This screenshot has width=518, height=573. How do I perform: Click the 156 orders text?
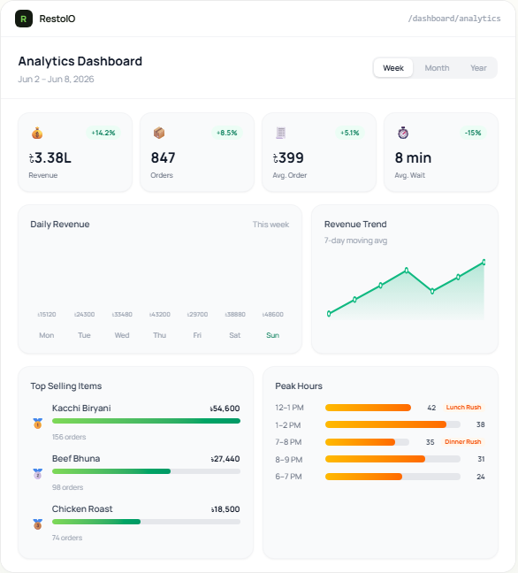tap(69, 437)
